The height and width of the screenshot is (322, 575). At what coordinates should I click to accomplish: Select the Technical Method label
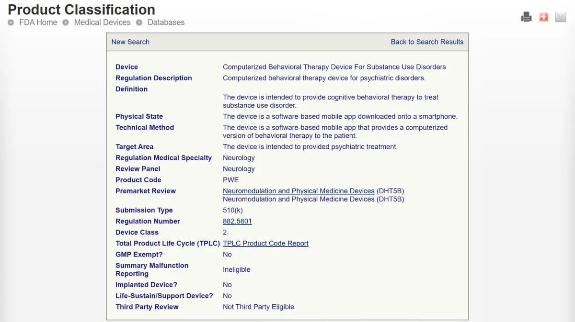coord(145,127)
